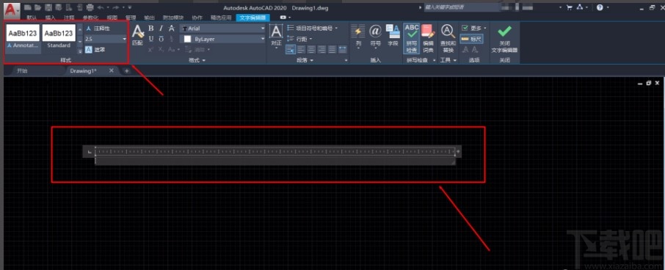Apply Italic with the I icon
Viewport: 665px width, 270px height.
(x=161, y=29)
